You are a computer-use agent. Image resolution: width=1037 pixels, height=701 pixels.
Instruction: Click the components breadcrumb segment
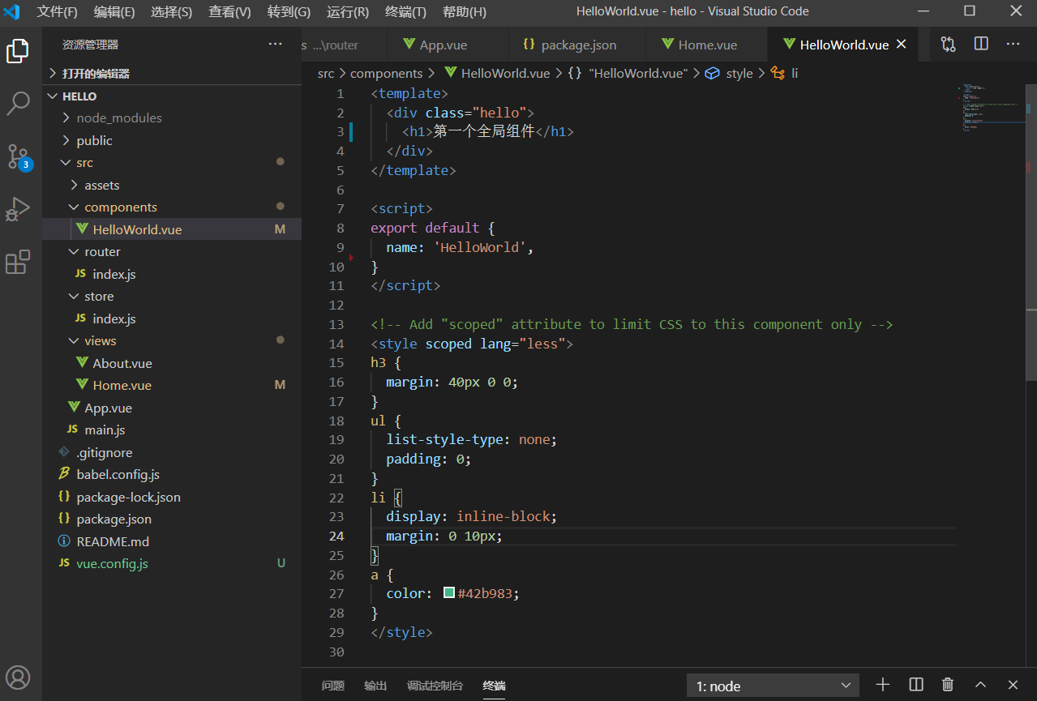pyautogui.click(x=387, y=73)
